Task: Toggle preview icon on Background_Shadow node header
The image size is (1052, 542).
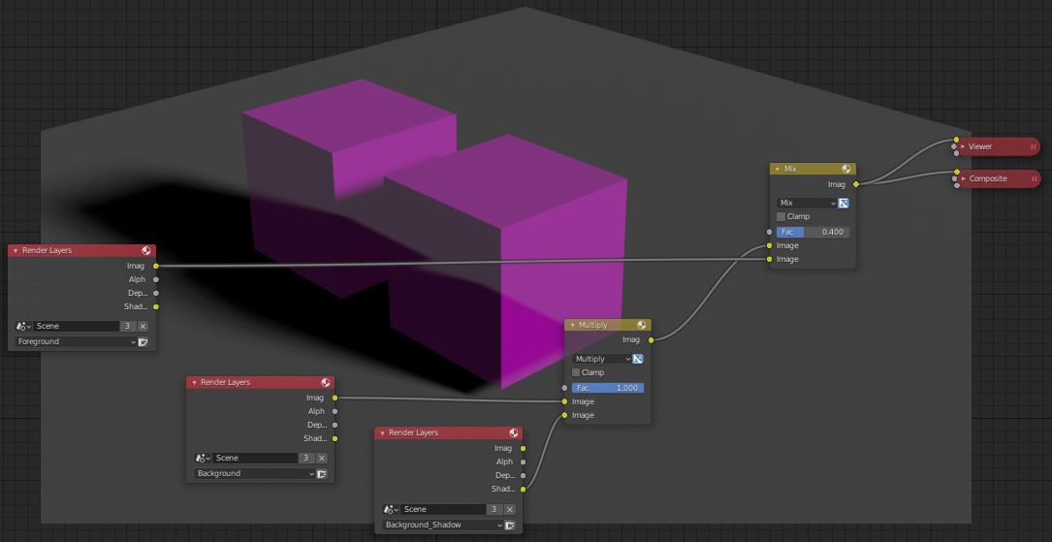Action: (x=513, y=432)
